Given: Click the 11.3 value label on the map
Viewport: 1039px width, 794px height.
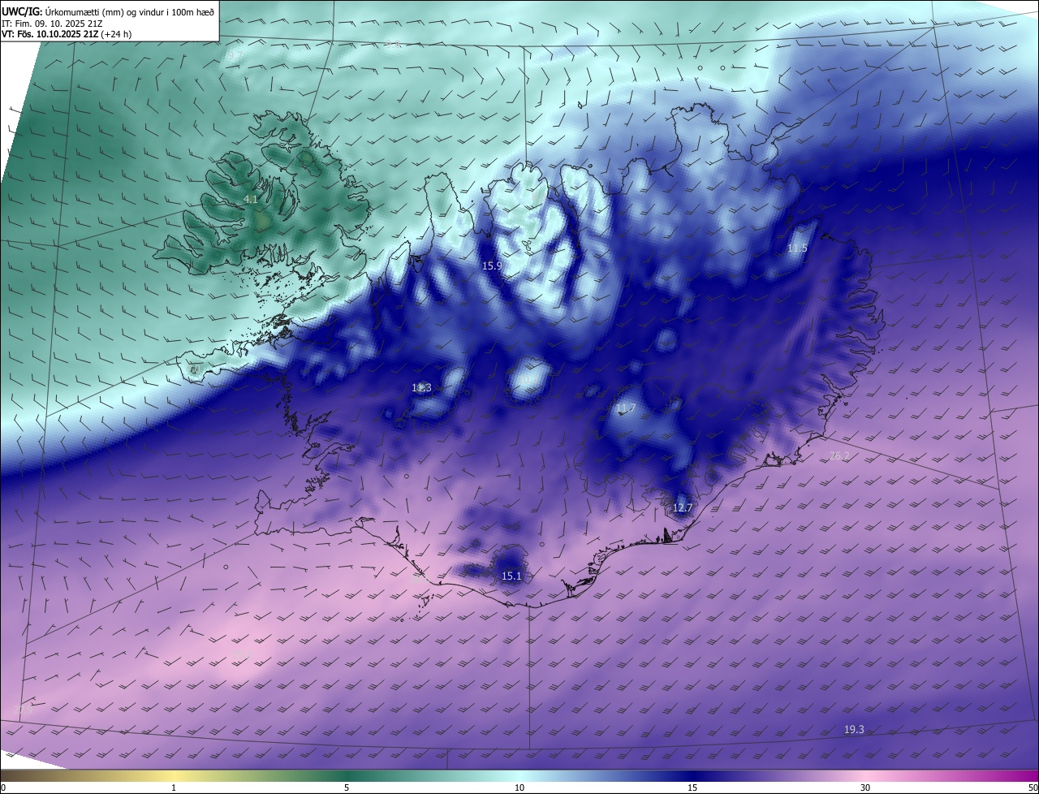Looking at the screenshot, I should coord(421,388).
